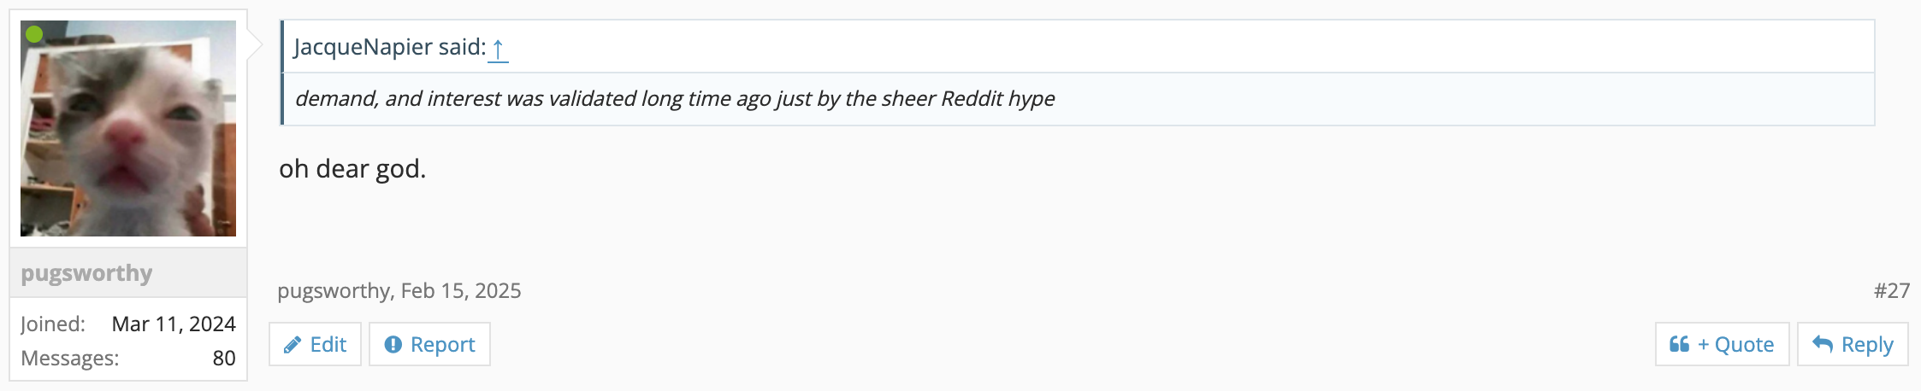The height and width of the screenshot is (391, 1921).
Task: Open the #27 post permalink
Action: tap(1891, 291)
